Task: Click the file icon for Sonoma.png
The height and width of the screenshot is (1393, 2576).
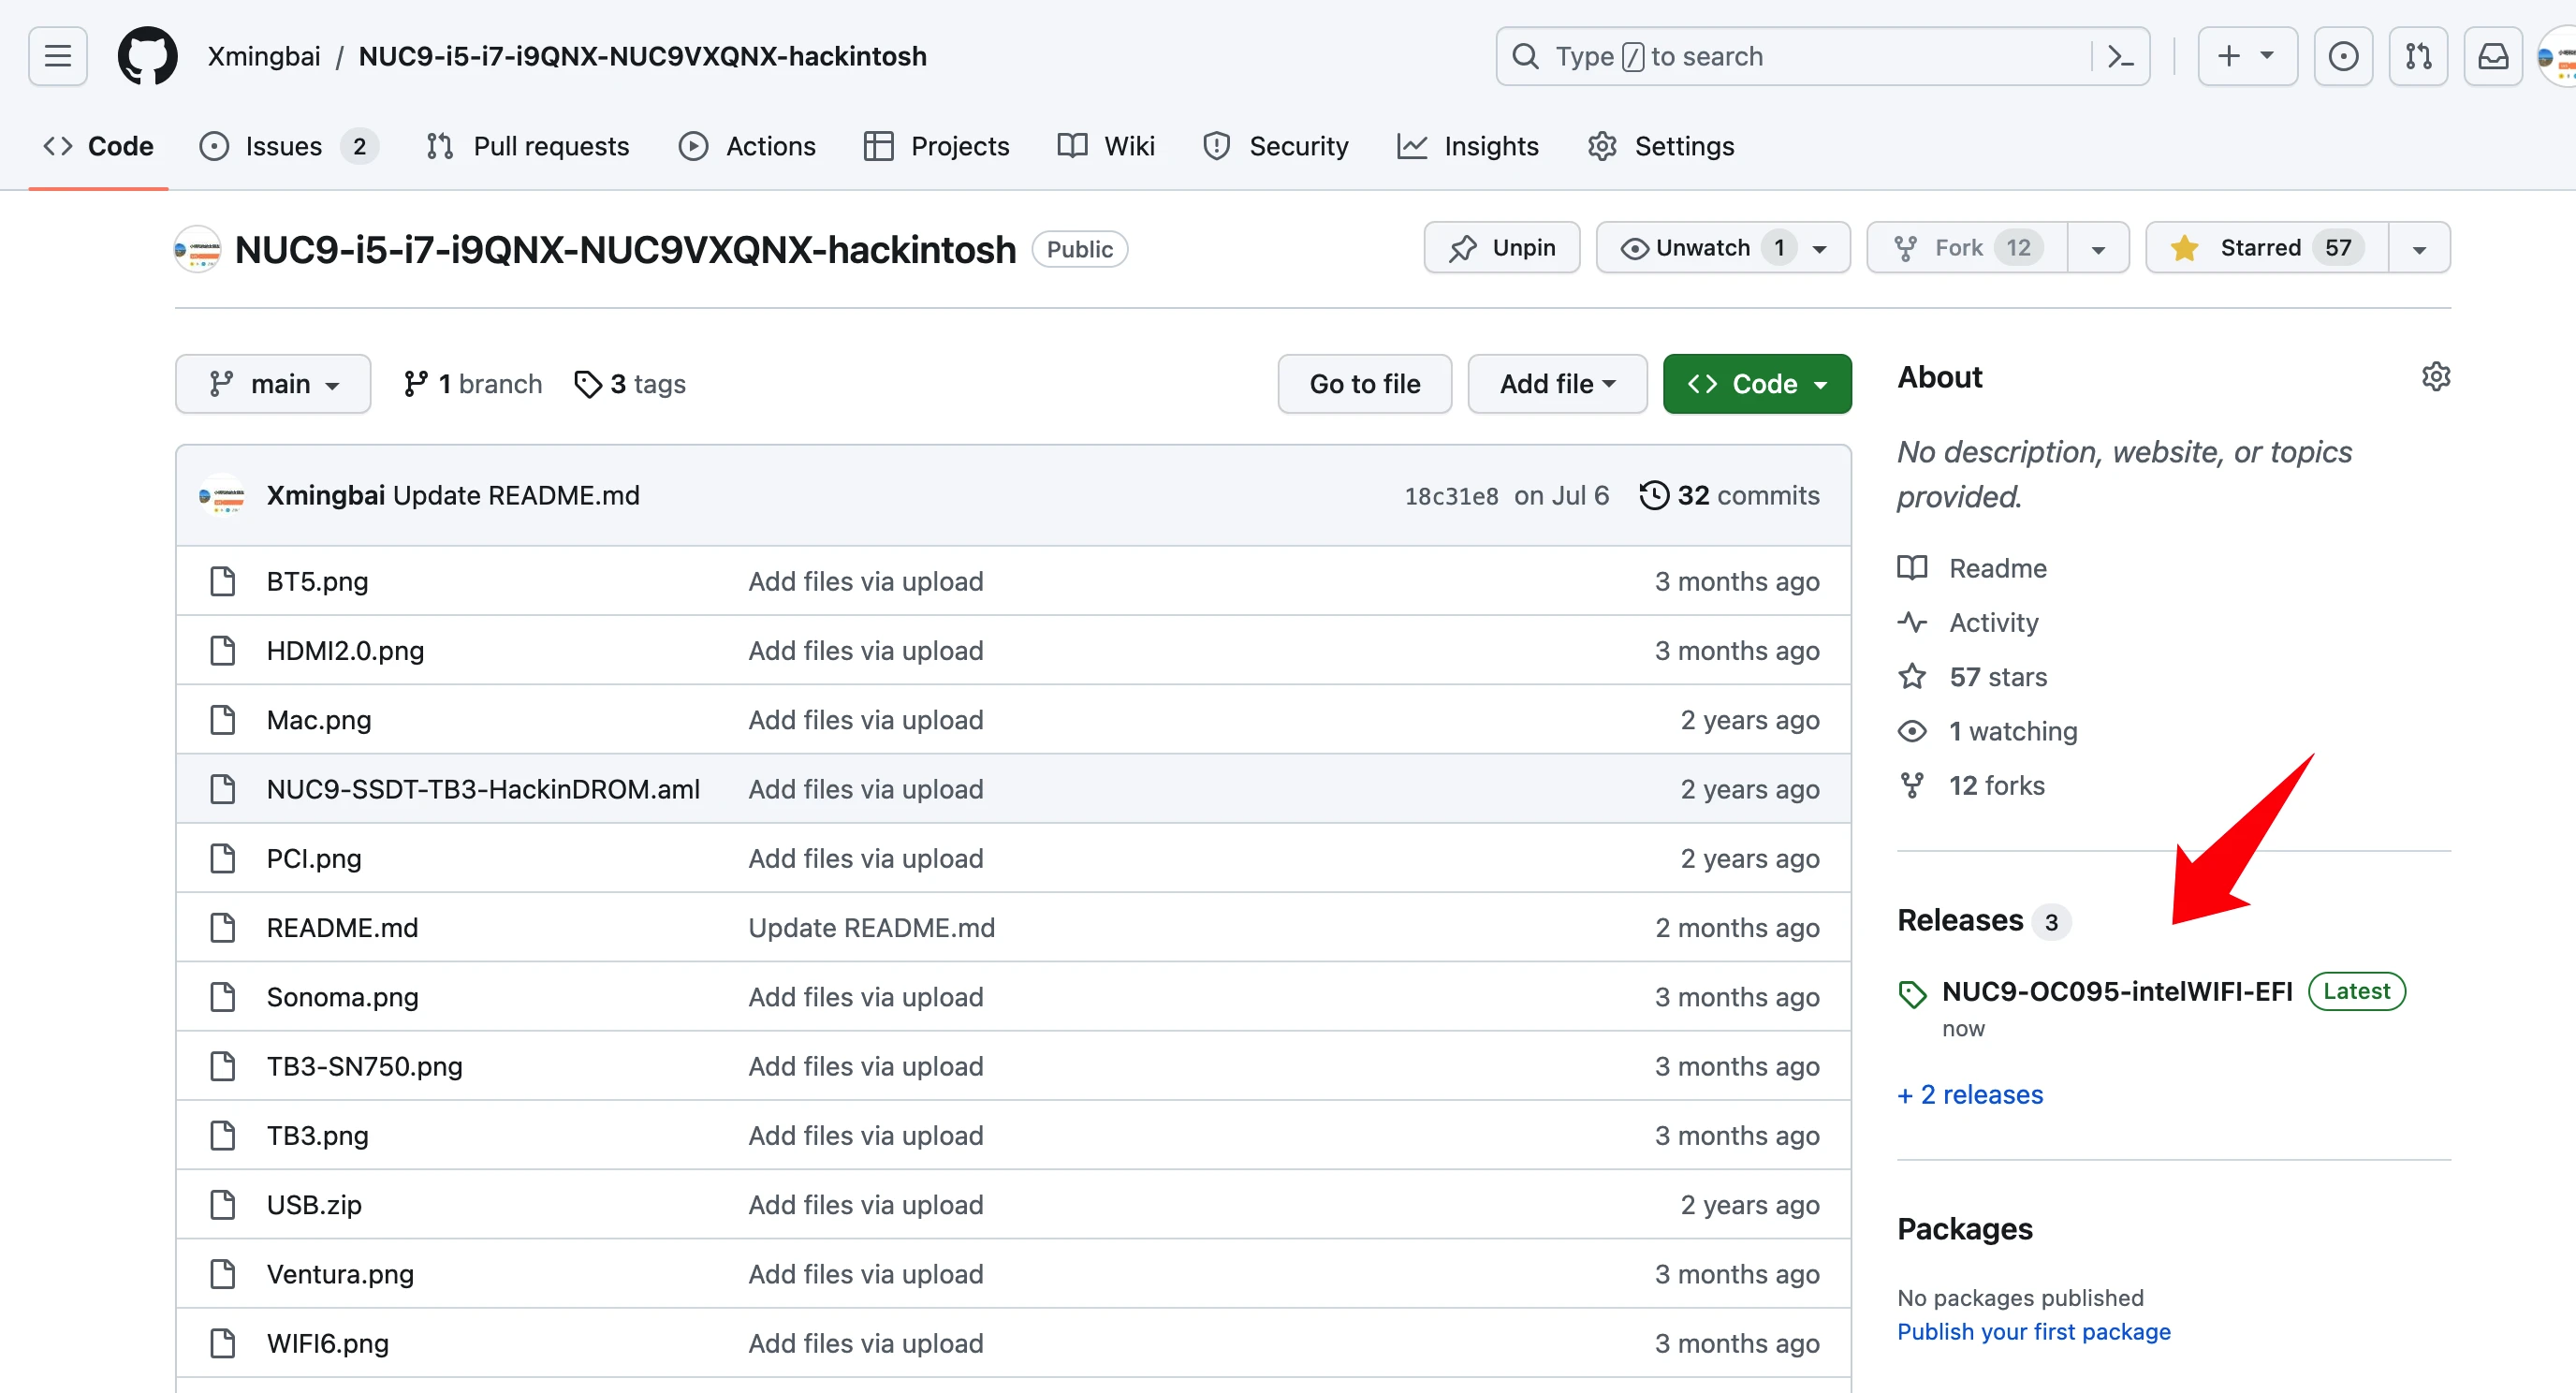Action: tap(222, 996)
